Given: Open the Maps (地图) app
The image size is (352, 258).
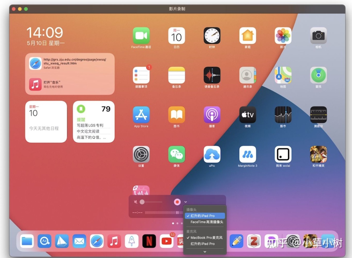Looking at the screenshot, I should click(x=283, y=75).
